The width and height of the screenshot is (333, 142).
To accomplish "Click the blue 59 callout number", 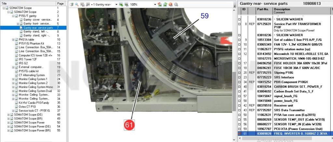I will [205, 16].
